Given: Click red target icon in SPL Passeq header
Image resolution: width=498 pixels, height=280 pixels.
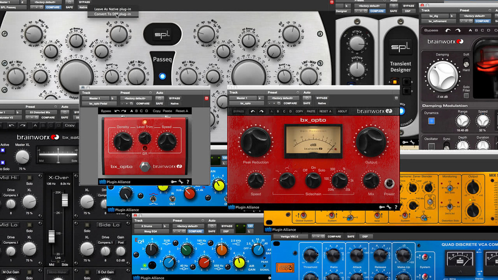Looking at the screenshot, I should 332,2.
